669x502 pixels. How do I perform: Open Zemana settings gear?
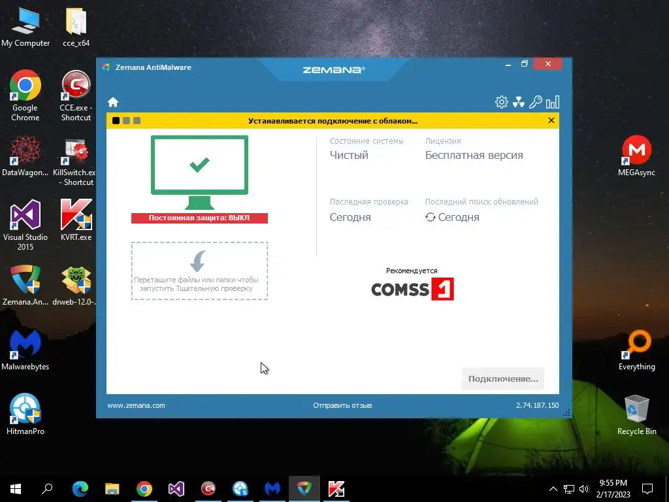pyautogui.click(x=501, y=102)
